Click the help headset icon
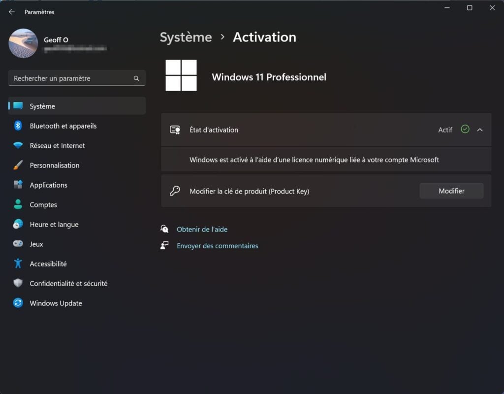This screenshot has height=394, width=504. click(164, 229)
